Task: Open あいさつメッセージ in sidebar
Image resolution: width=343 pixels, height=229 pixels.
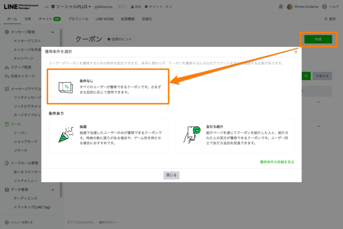Action: [x=27, y=172]
